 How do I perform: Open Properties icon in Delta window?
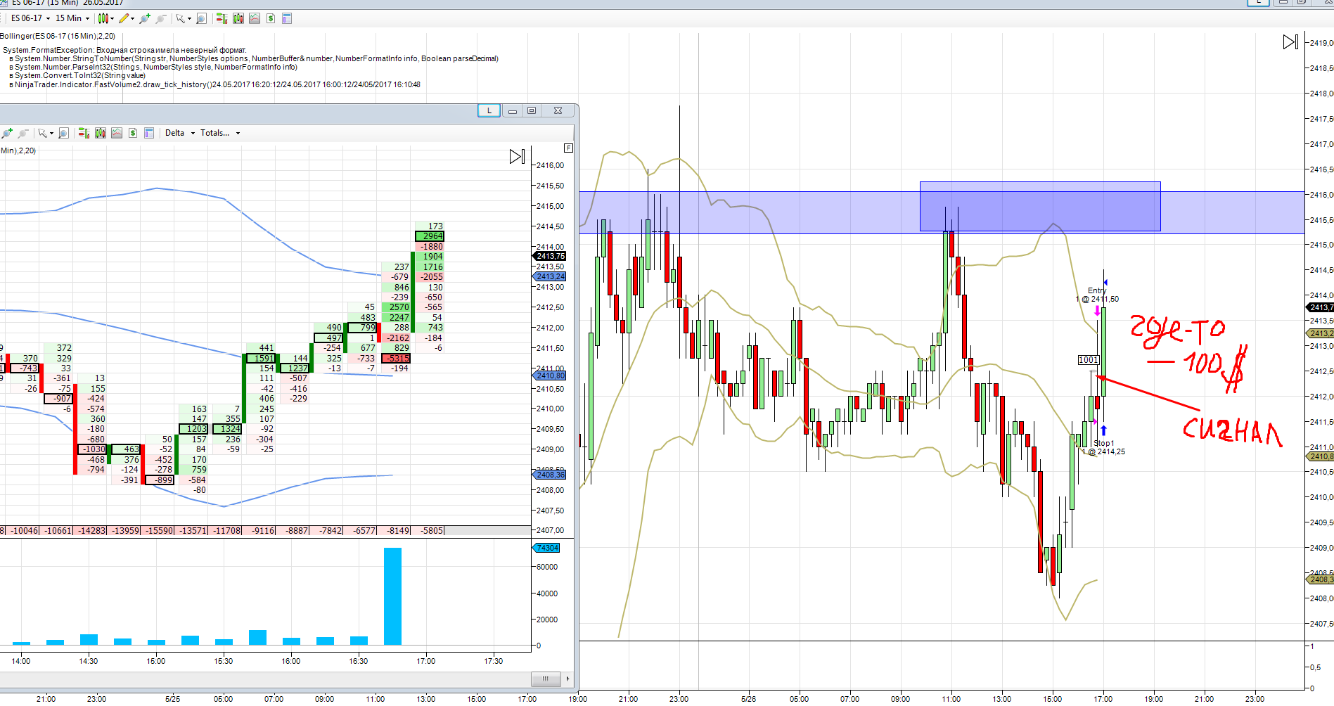coord(149,133)
